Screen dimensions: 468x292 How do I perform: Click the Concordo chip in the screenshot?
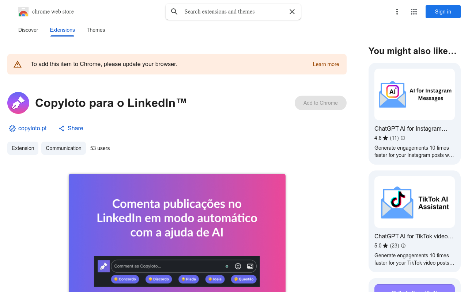coord(125,279)
